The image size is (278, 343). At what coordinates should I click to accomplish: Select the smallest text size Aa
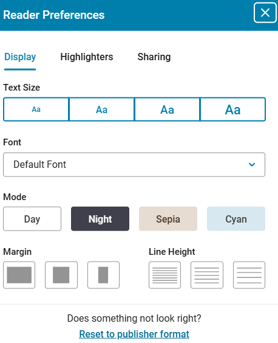tap(36, 109)
